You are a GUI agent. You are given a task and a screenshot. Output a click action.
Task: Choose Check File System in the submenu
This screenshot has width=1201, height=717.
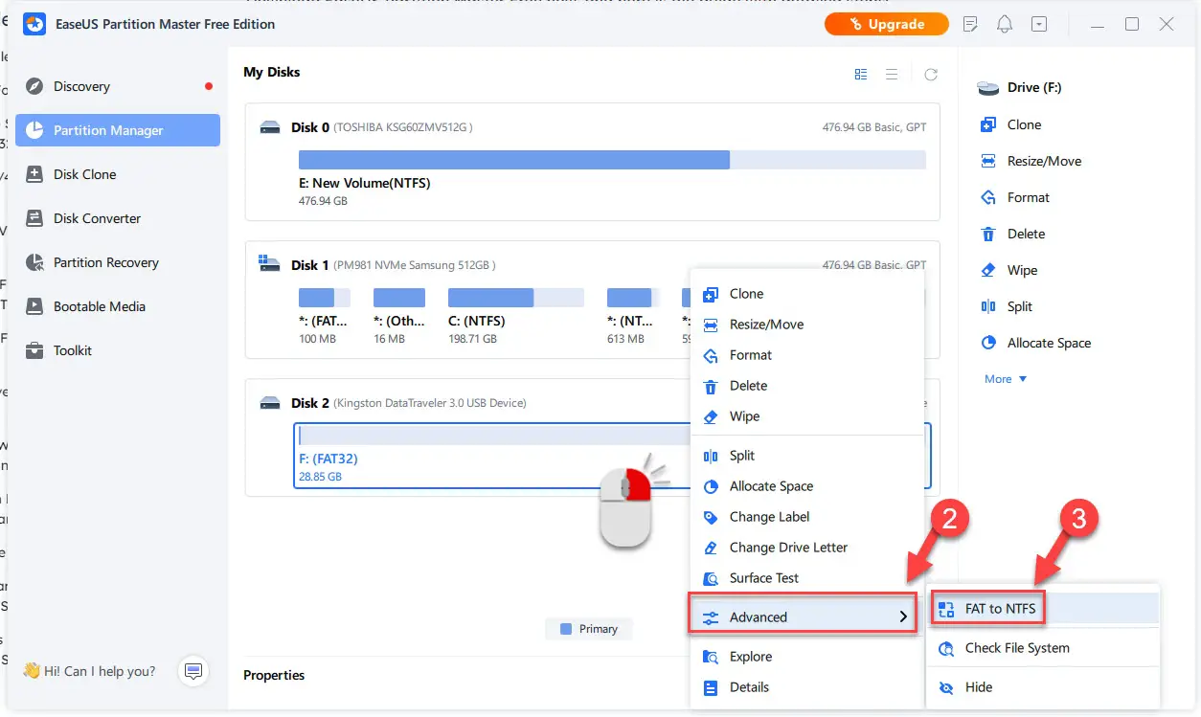point(1043,648)
